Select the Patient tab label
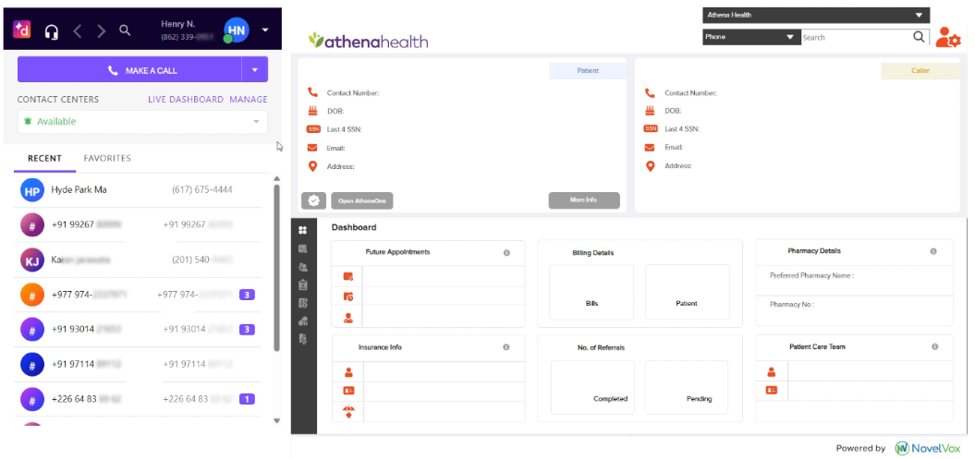Screen dimensions: 975x459 [588, 71]
